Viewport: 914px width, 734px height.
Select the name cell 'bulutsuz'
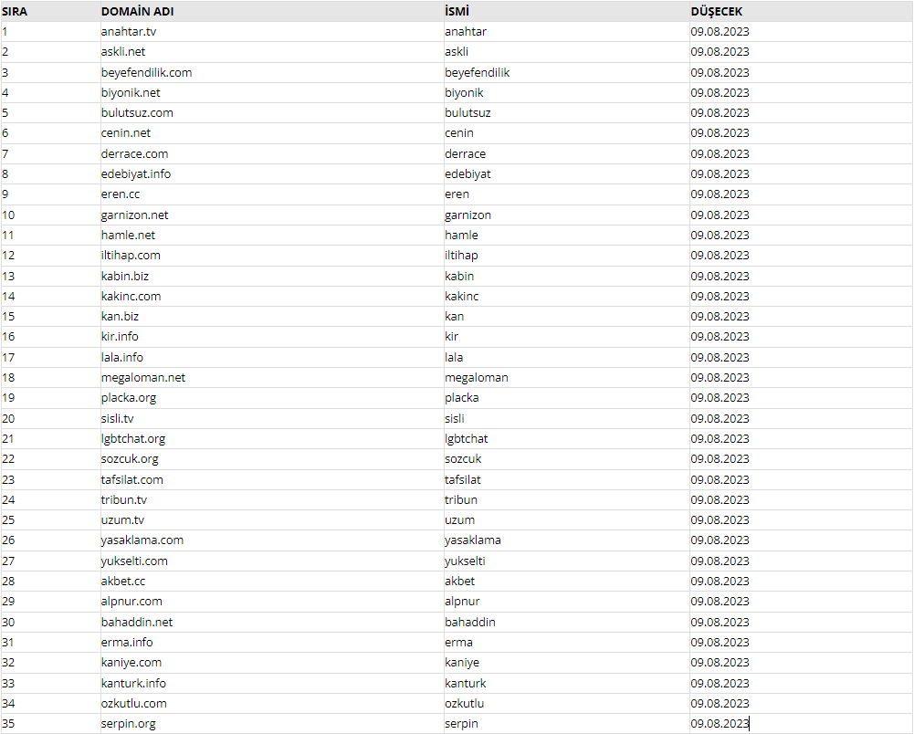point(468,112)
